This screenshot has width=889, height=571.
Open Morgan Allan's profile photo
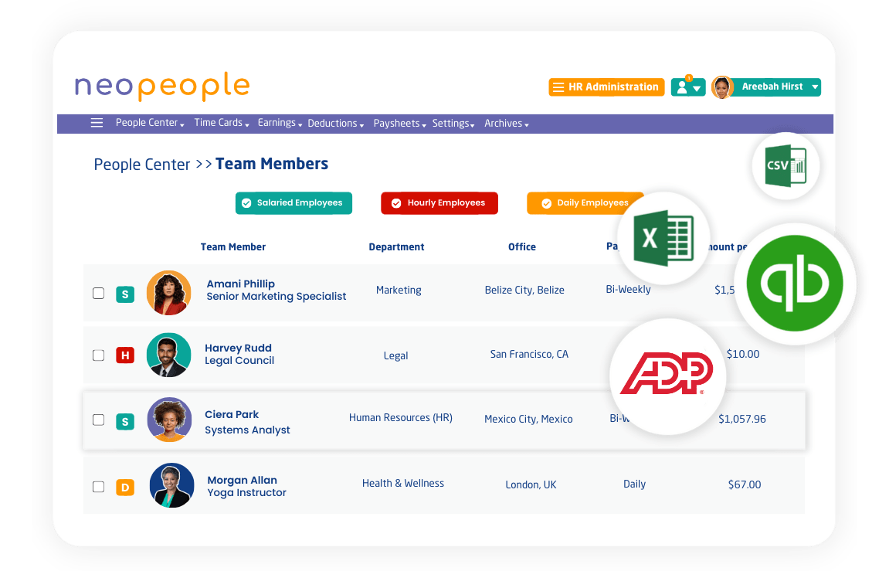(171, 485)
